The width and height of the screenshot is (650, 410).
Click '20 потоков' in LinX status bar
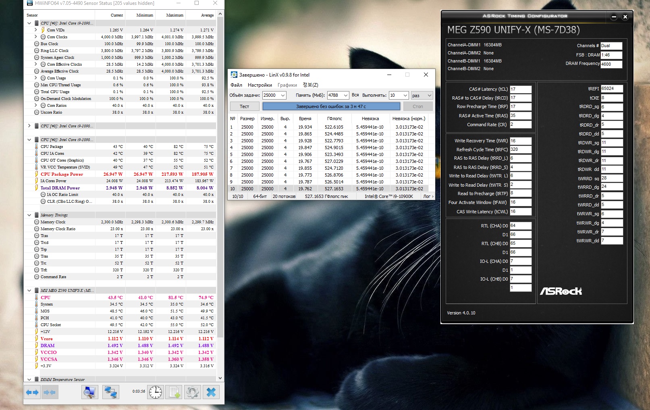[284, 196]
